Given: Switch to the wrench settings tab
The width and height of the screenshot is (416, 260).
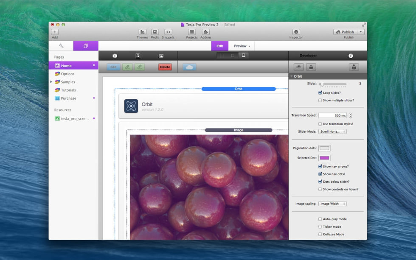Looking at the screenshot, I should 61,46.
